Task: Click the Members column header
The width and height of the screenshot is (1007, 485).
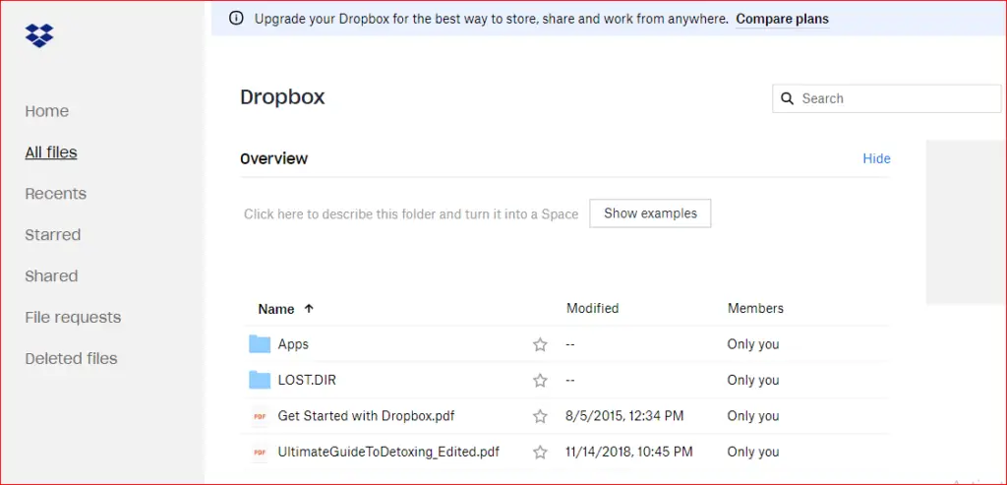Action: click(755, 308)
